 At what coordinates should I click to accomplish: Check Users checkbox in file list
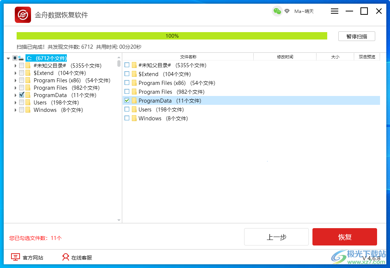(127, 109)
